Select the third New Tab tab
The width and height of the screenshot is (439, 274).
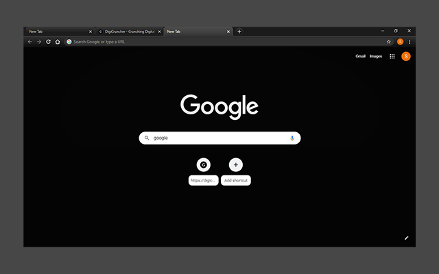point(198,32)
